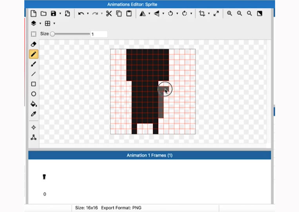Select the origin point crosshair tool
Viewport: 299px width, 212px height.
pyautogui.click(x=34, y=127)
